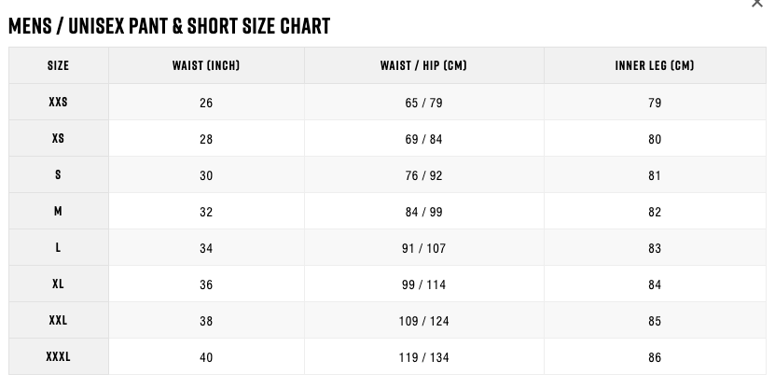Click the INNER LEG (CM) column header

655,65
